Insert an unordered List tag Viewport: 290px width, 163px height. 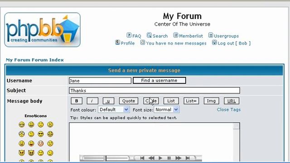point(171,101)
